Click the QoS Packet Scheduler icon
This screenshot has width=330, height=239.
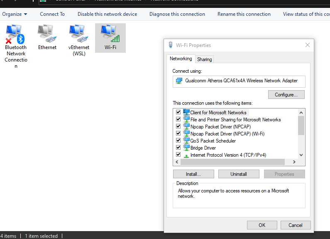(186, 140)
